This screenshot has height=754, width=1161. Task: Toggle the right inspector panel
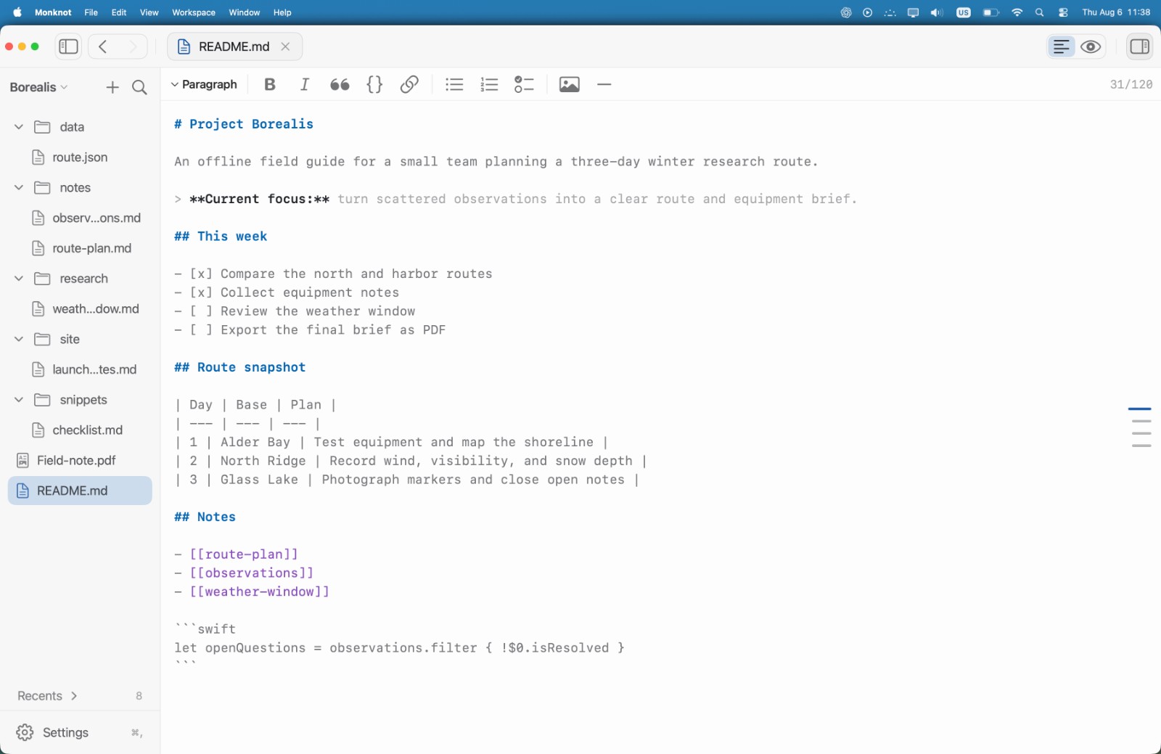tap(1139, 46)
